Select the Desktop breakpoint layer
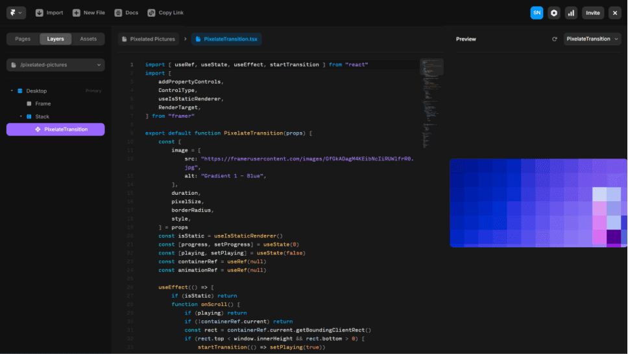The width and height of the screenshot is (628, 354). tap(56, 91)
